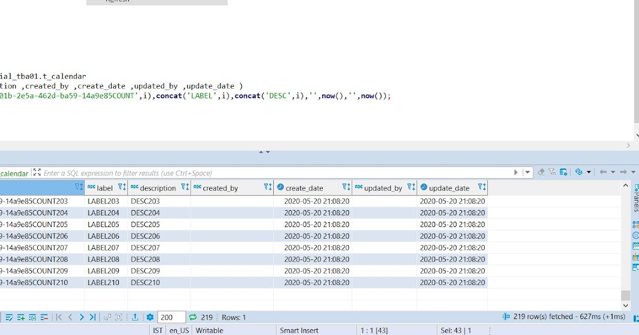
Task: Erase the current filter expression
Action: (542, 173)
